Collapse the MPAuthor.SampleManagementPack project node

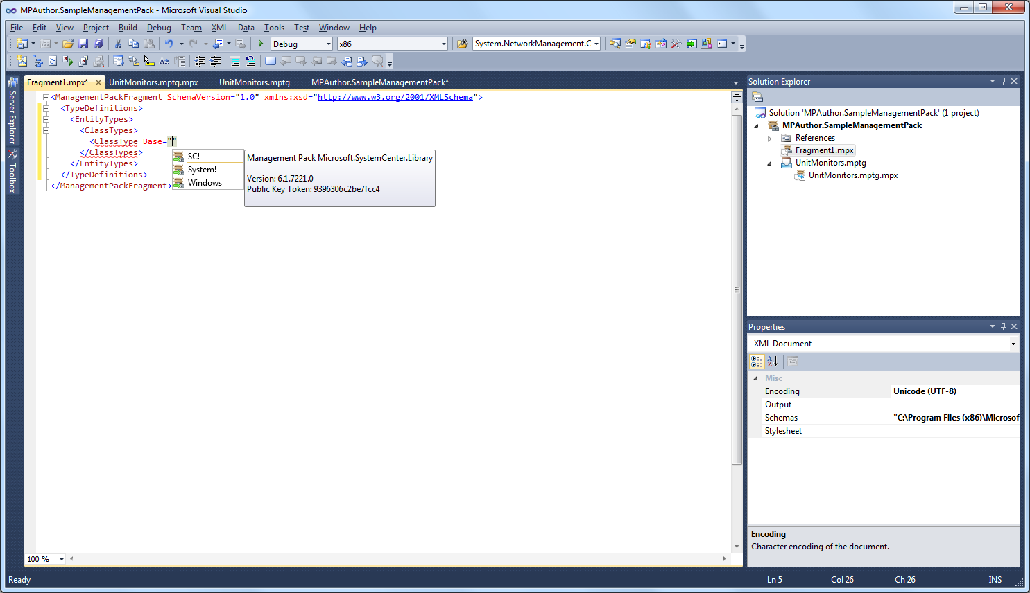click(x=757, y=126)
